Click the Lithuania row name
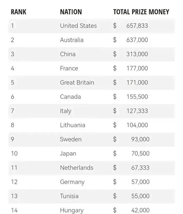Viewport: 183px width, 214px height. point(72,125)
